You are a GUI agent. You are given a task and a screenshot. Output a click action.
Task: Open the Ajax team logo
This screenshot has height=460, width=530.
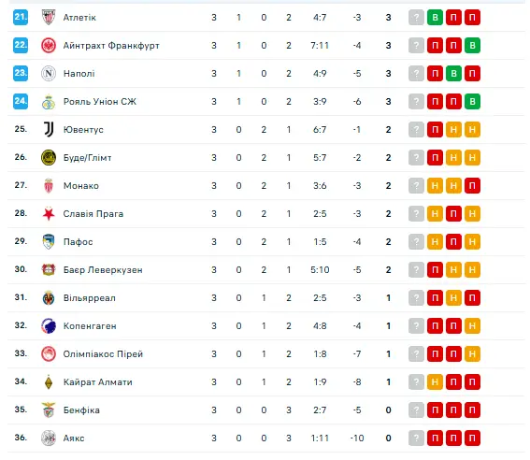pos(49,438)
